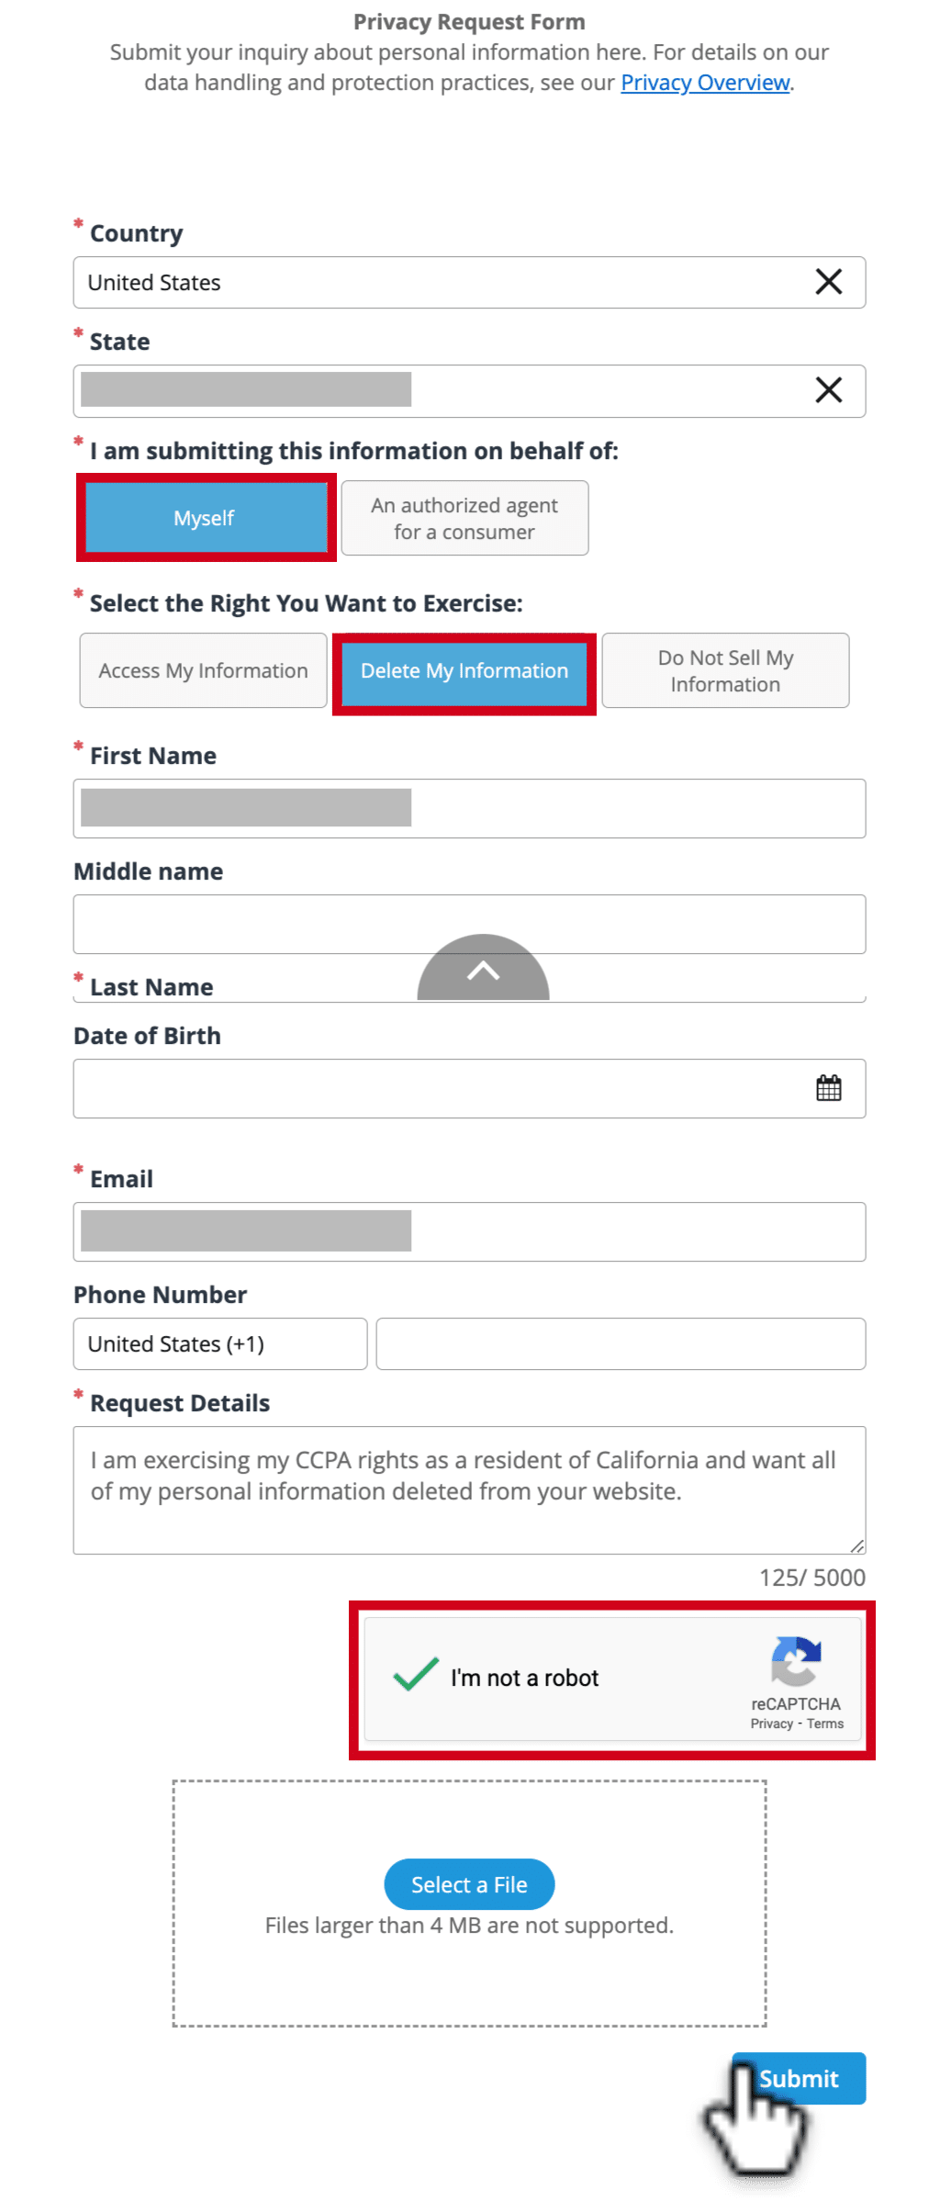Screen dimensions: 940x2201
Task: Clear the Country field with X icon
Action: tap(828, 282)
